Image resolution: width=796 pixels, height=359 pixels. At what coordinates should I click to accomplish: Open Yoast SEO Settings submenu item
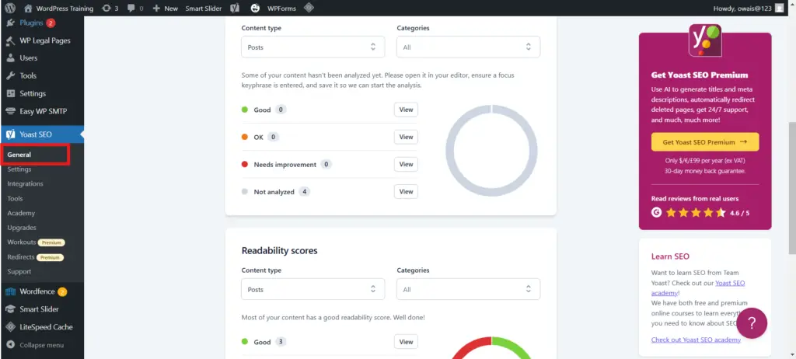coord(19,169)
